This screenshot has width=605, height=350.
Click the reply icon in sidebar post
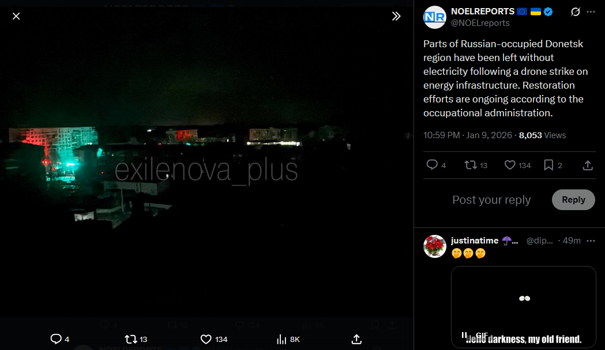(432, 165)
